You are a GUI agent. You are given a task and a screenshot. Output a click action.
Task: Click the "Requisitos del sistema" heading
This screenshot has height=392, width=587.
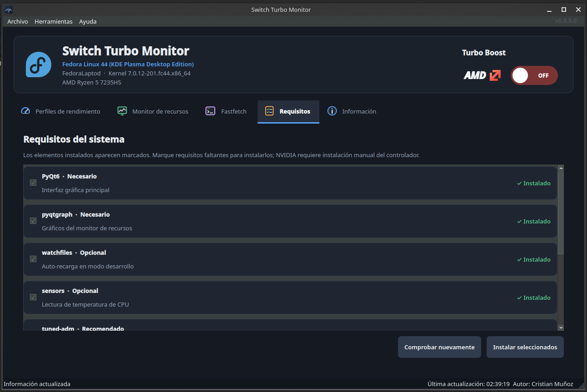point(74,139)
